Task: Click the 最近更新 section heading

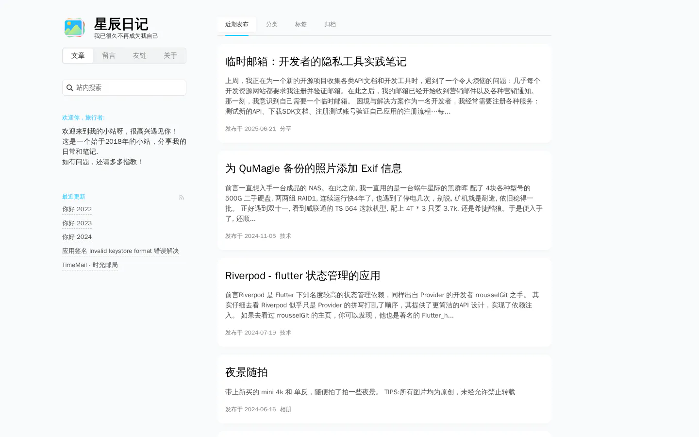Action: pos(74,197)
